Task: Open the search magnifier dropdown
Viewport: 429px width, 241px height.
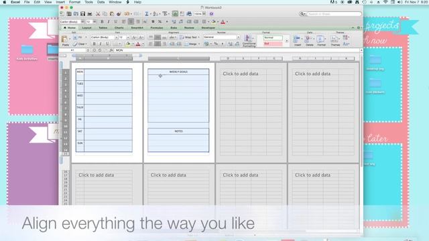Action: 302,13
